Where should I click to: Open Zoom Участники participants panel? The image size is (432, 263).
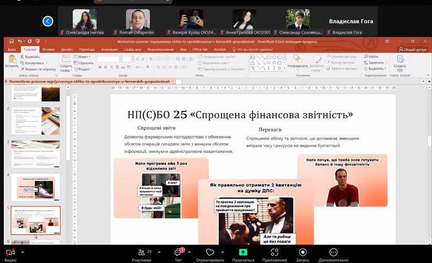pyautogui.click(x=142, y=255)
